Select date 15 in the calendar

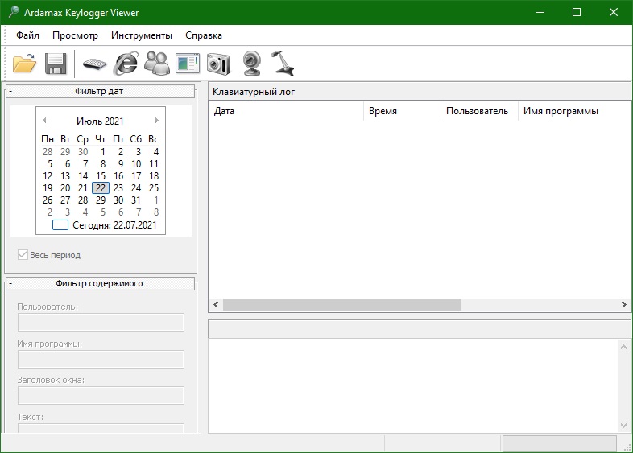pyautogui.click(x=101, y=176)
